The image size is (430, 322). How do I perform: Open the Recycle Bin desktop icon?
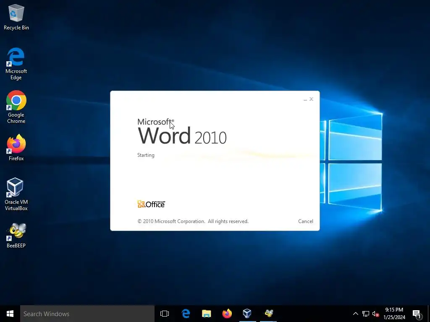16,17
